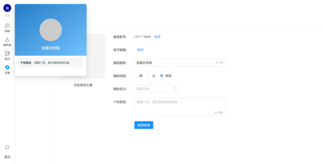Viewport: 323px width, 164px height.
Task: Click the GitHub cat icon
Action: click(7, 148)
